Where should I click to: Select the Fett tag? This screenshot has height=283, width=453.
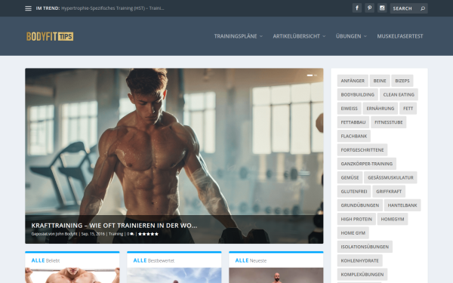click(408, 109)
